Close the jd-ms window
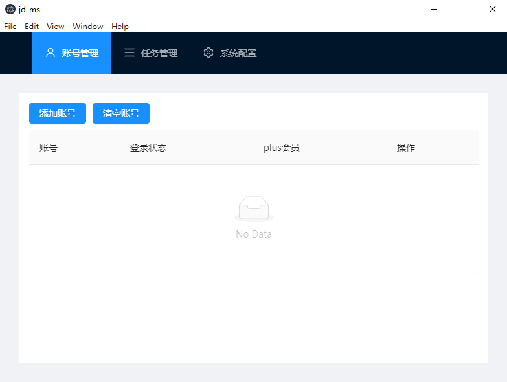 pos(492,9)
